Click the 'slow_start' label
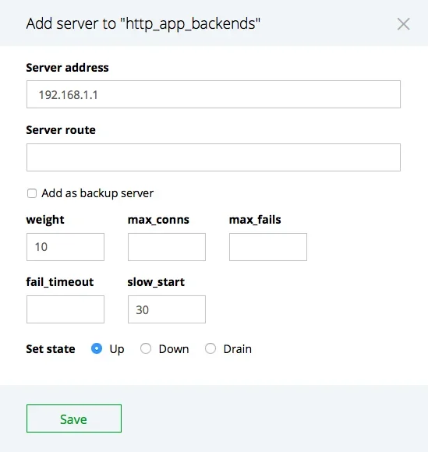 156,282
